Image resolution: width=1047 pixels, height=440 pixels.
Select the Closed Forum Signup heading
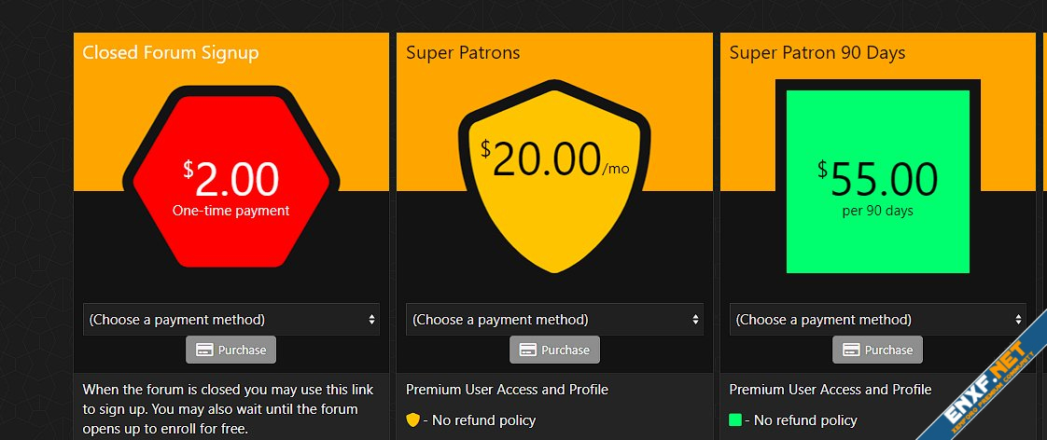coord(171,53)
